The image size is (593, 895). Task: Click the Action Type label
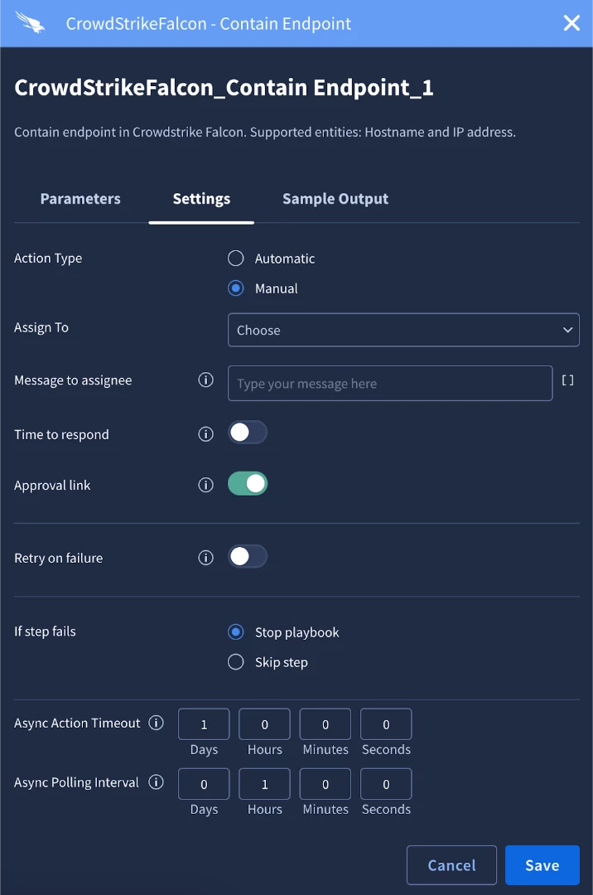pyautogui.click(x=48, y=258)
